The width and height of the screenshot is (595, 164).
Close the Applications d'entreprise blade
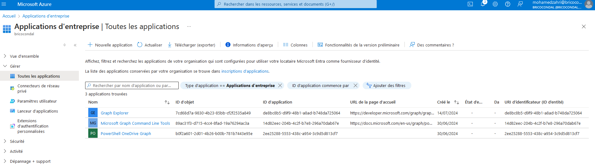584,27
